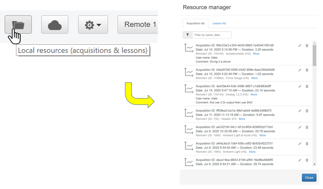This screenshot has width=323, height=189.
Task: Edit the Header 3V3 acquisition
Action: point(300,111)
